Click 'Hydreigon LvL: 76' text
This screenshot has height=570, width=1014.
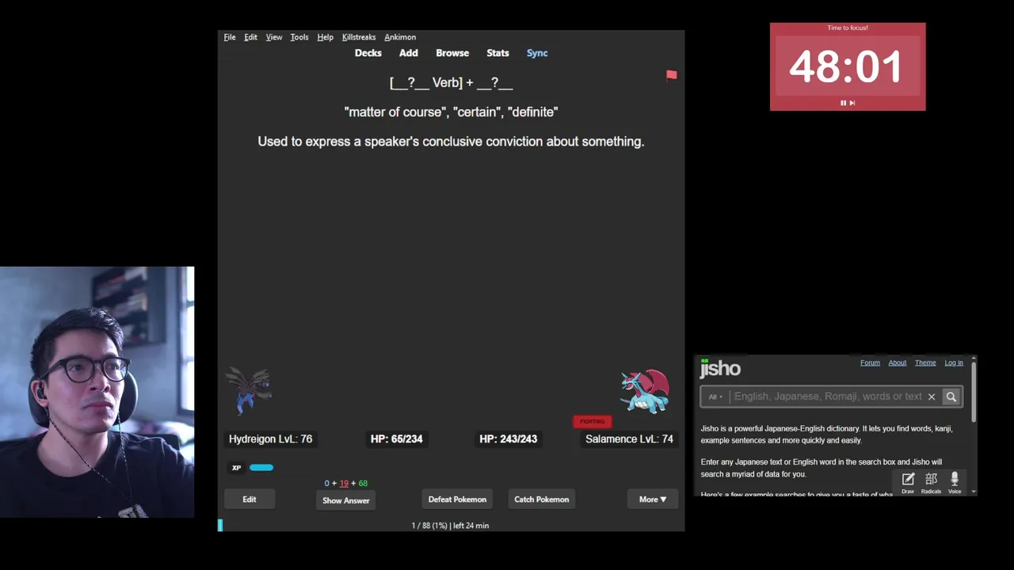tap(270, 439)
